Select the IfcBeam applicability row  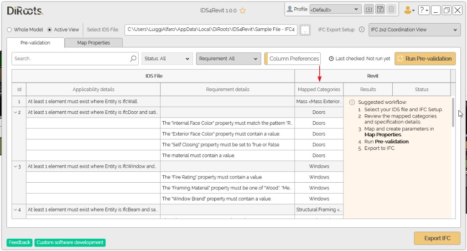(93, 210)
